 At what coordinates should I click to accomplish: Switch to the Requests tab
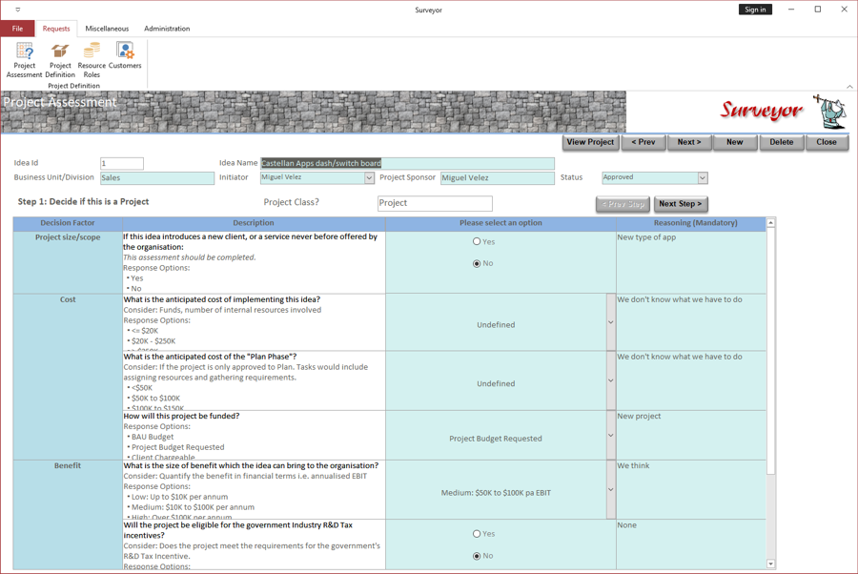[56, 29]
